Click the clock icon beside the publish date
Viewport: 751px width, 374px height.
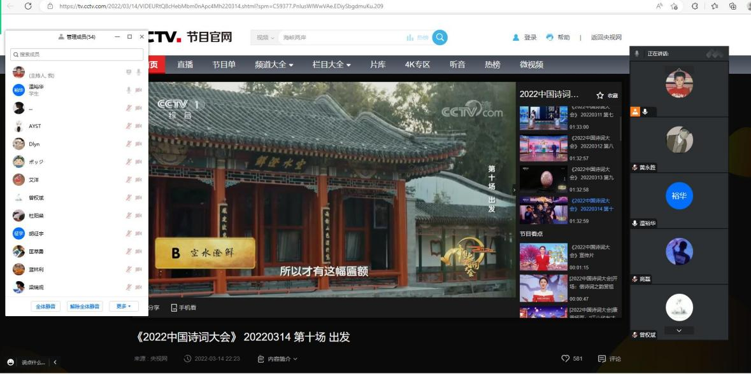[x=188, y=359]
